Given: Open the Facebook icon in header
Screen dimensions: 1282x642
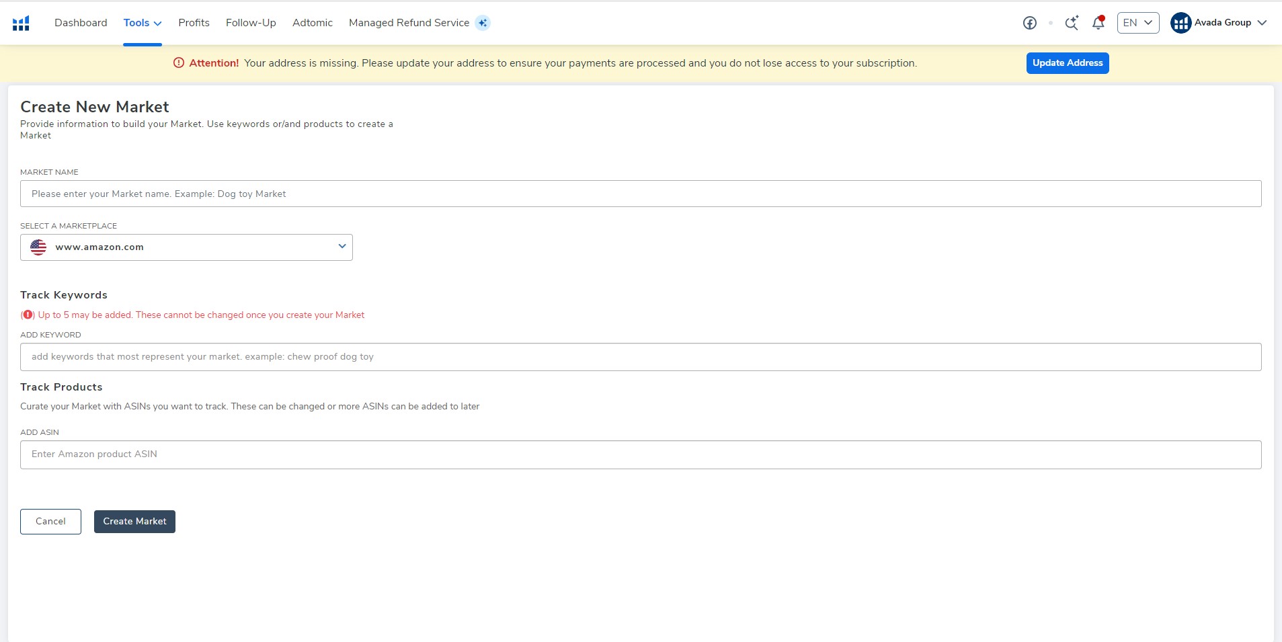Looking at the screenshot, I should [x=1029, y=23].
